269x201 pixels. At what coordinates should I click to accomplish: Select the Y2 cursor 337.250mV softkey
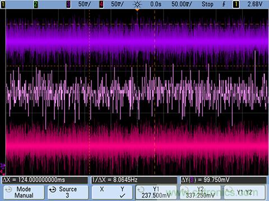[200, 192]
